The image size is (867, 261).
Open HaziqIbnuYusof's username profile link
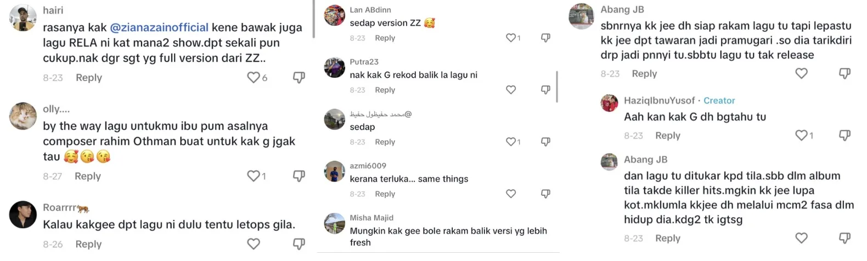[x=659, y=101]
